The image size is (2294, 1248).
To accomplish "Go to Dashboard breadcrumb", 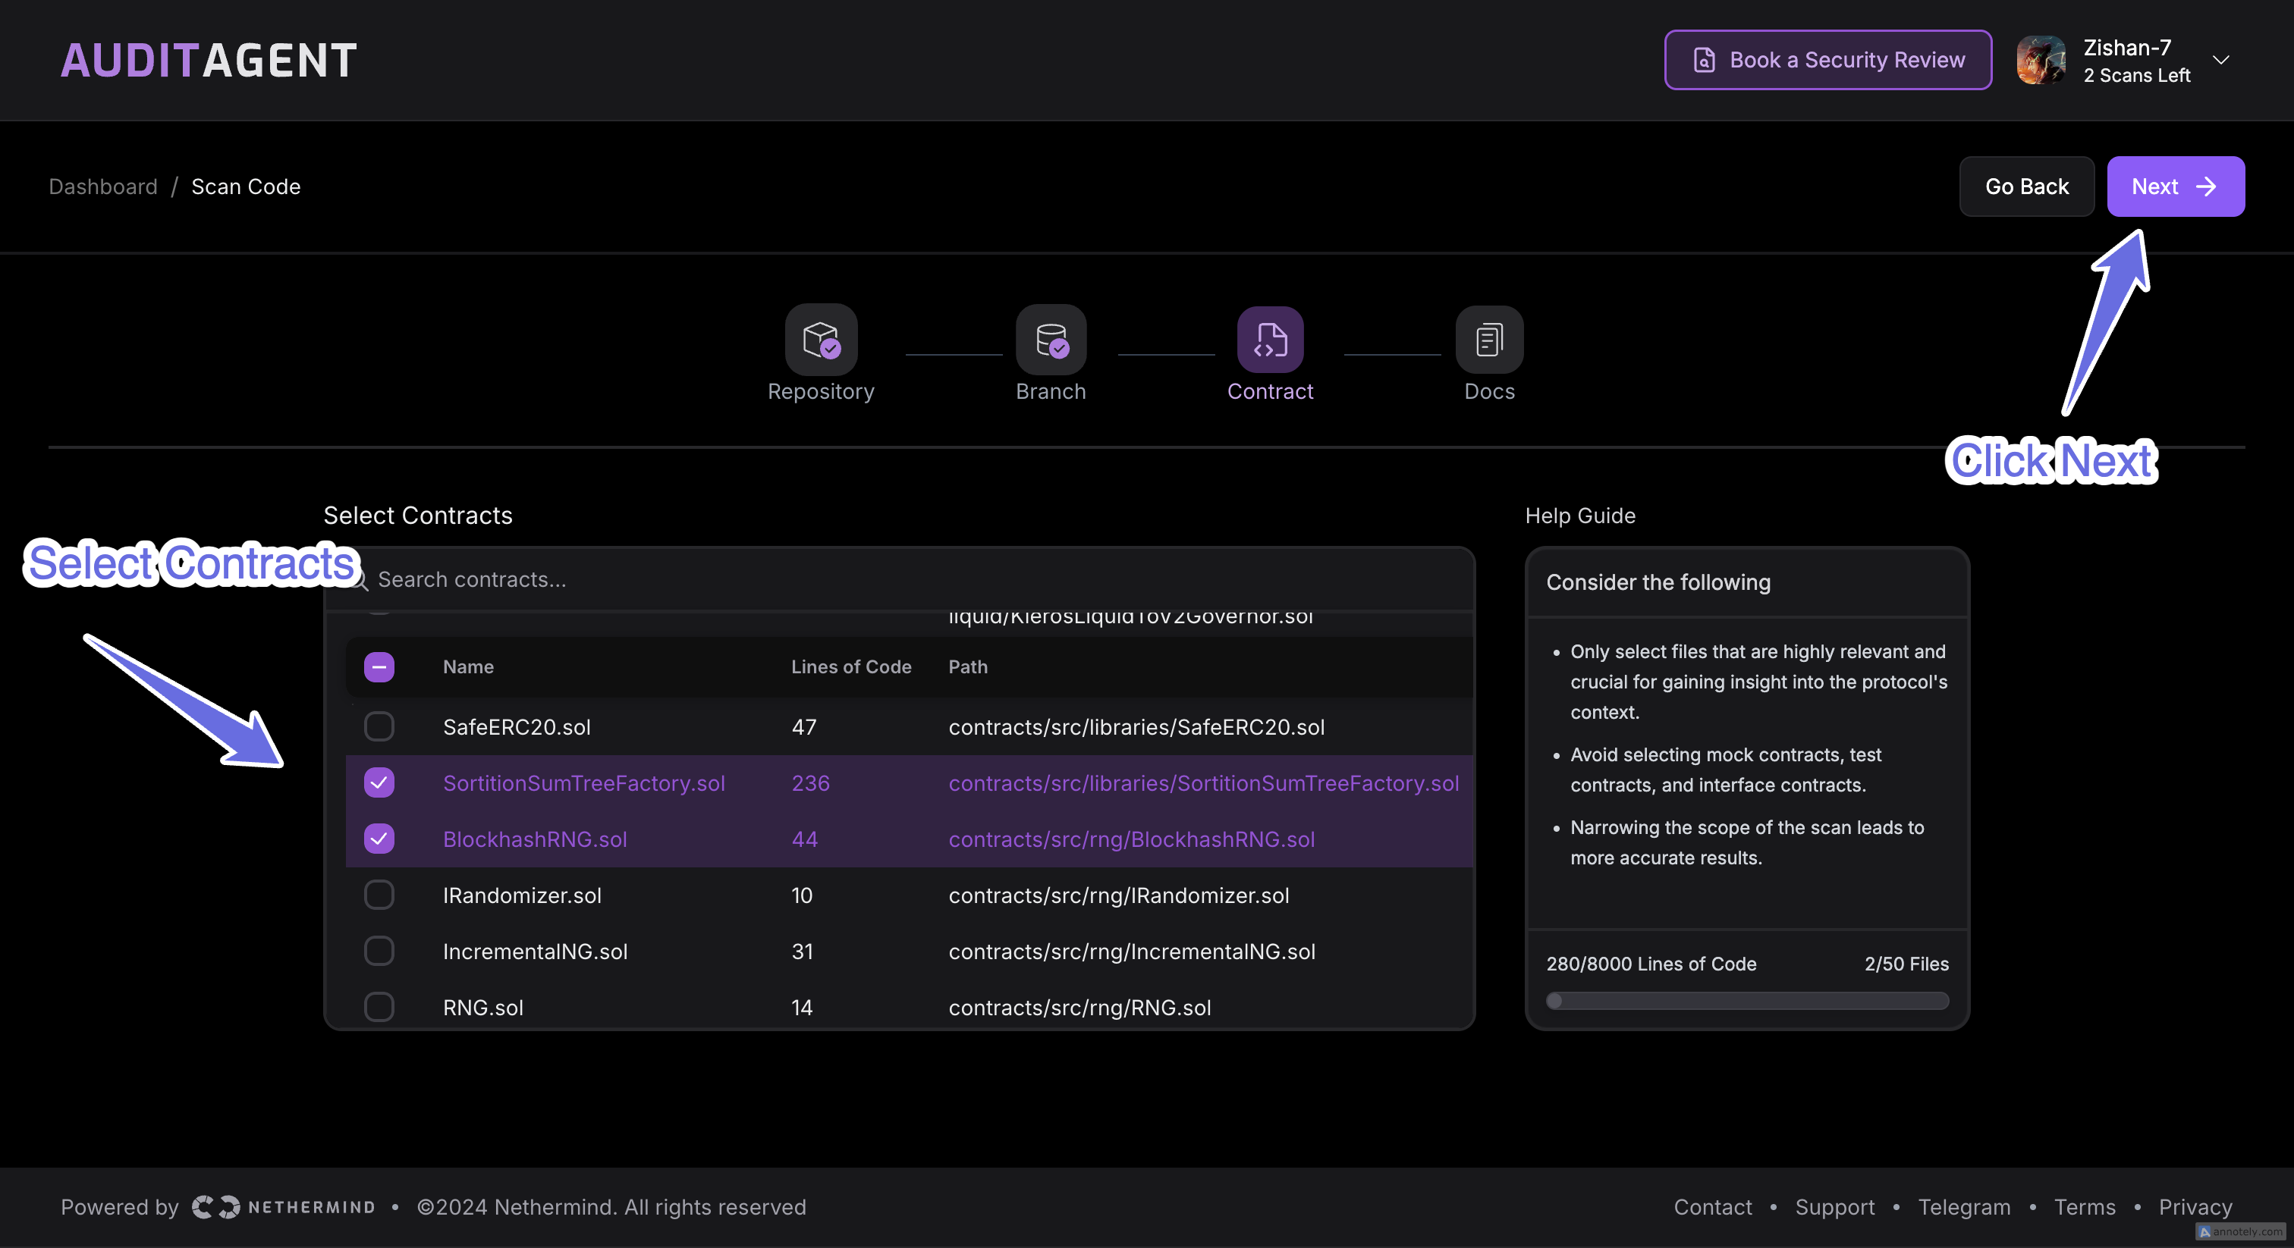I will pos(103,187).
